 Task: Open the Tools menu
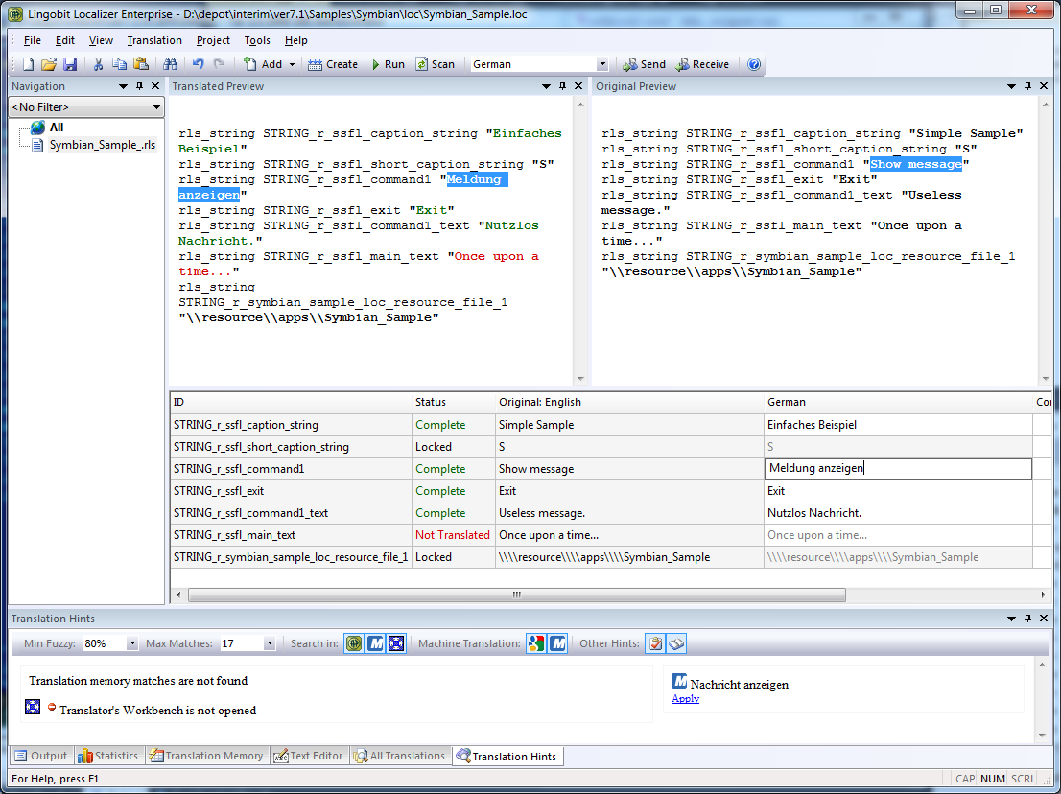(x=257, y=40)
